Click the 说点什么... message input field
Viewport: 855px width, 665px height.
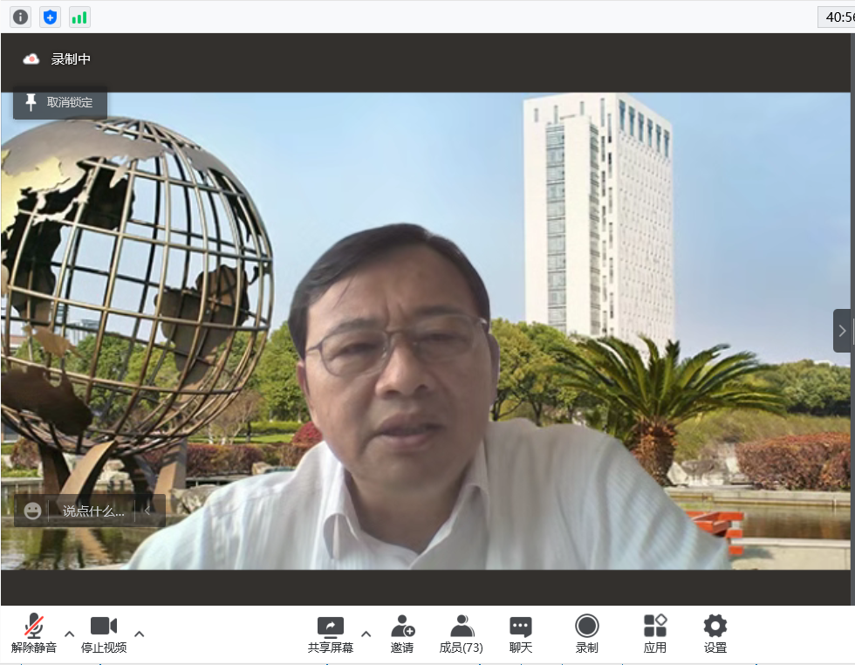tap(93, 511)
